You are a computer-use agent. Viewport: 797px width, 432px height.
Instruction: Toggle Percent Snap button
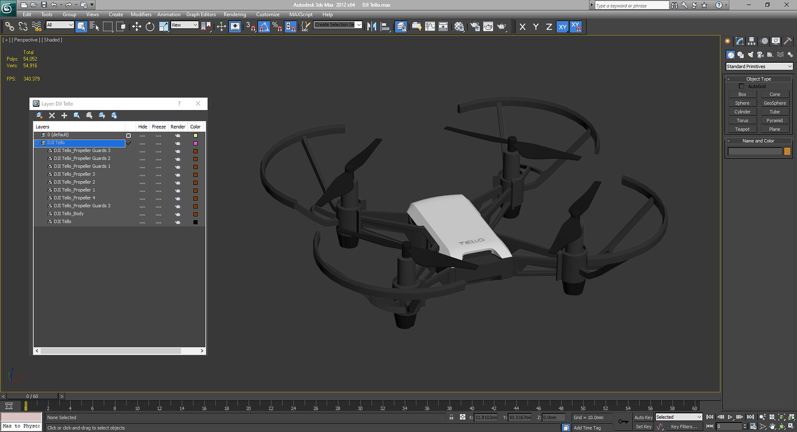click(277, 26)
